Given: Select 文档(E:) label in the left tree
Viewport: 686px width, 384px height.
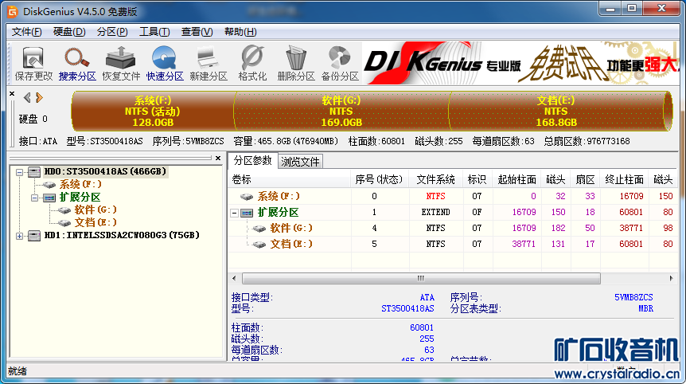Looking at the screenshot, I should [x=95, y=222].
